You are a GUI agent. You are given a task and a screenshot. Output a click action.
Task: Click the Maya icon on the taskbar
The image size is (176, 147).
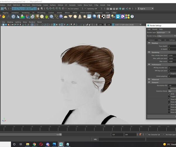pyautogui.click(x=61, y=144)
